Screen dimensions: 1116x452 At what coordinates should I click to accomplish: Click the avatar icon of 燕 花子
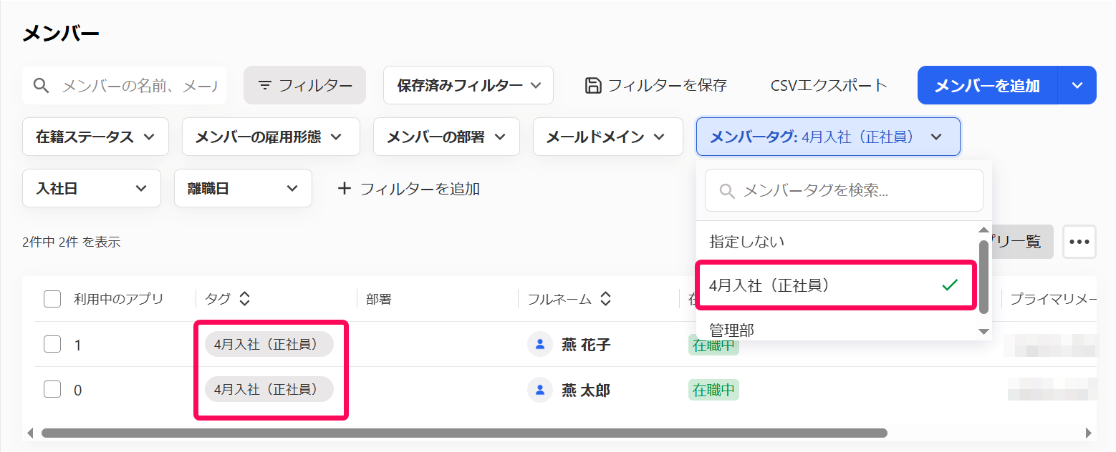[540, 345]
